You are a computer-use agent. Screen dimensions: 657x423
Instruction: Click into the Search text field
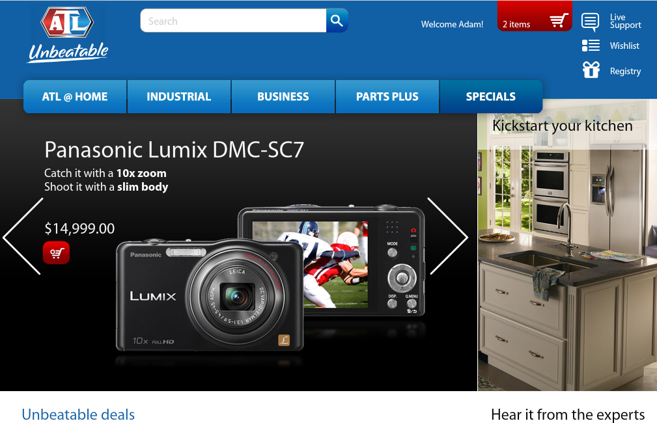tap(233, 21)
